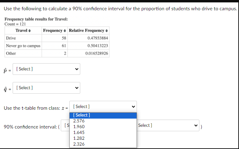Viewport: 239px width, 149px height.
Task: Click the Drive frequency value 58
Action: [x=64, y=38]
